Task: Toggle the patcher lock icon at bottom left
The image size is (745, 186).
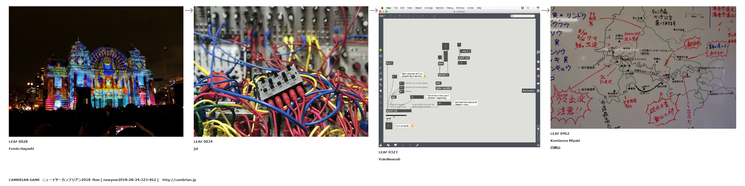Action: [x=381, y=145]
